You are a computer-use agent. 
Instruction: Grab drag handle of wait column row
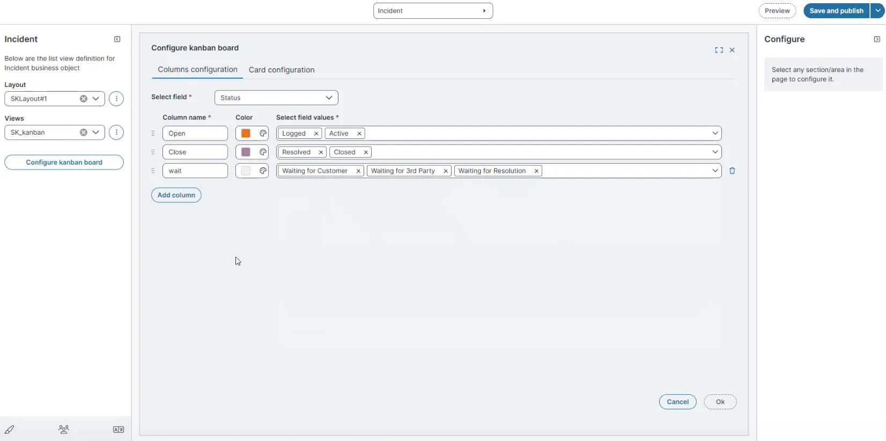click(x=153, y=171)
